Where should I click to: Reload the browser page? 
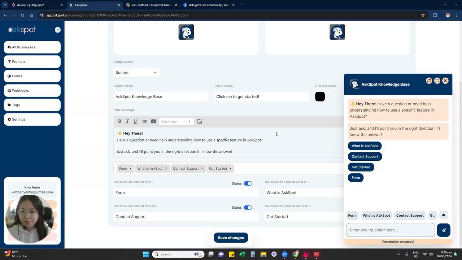point(22,15)
